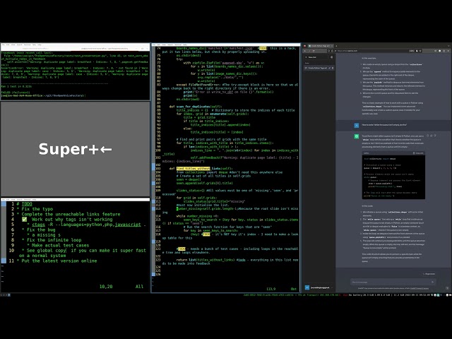Give thumbs down to ChatGPT response
This screenshot has height=339, width=452.
click(435, 136)
